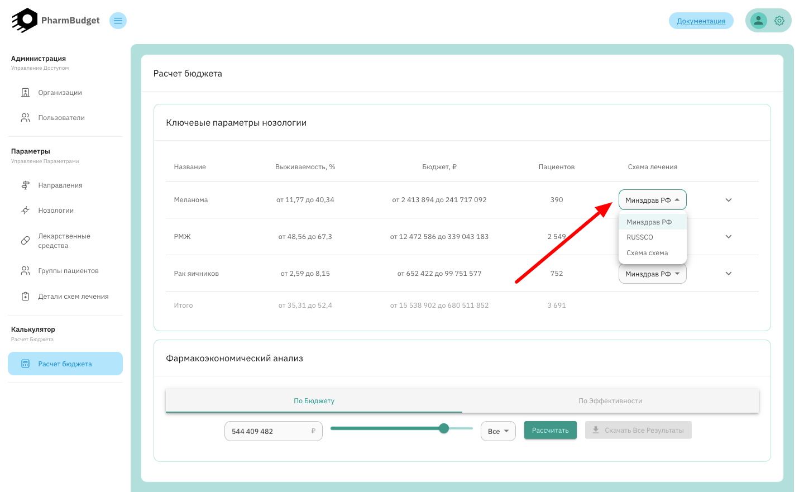Image resolution: width=804 pixels, height=492 pixels.
Task: Click Скачать Все Результаты button
Action: [638, 430]
